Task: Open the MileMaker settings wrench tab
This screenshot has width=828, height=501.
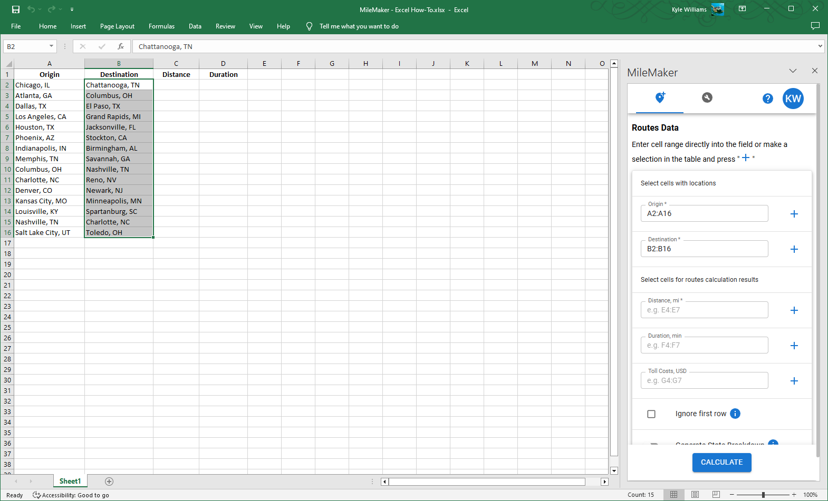Action: (x=707, y=97)
